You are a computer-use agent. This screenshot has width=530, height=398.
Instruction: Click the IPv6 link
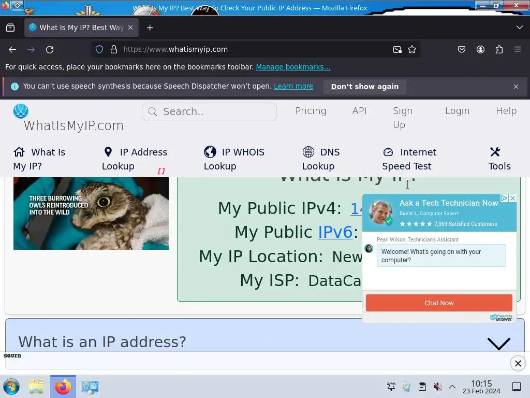click(x=335, y=232)
